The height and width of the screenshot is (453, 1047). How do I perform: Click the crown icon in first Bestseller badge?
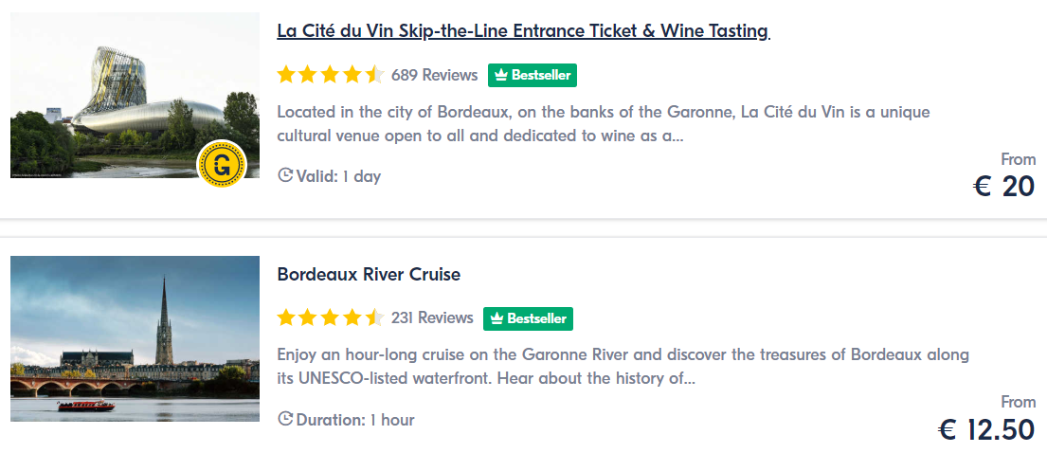click(501, 76)
